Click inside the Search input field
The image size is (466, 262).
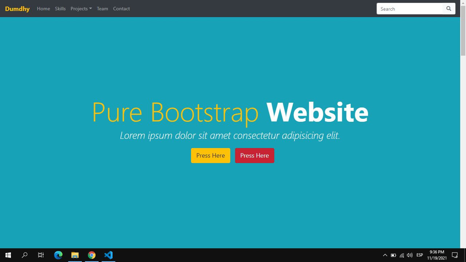click(408, 8)
